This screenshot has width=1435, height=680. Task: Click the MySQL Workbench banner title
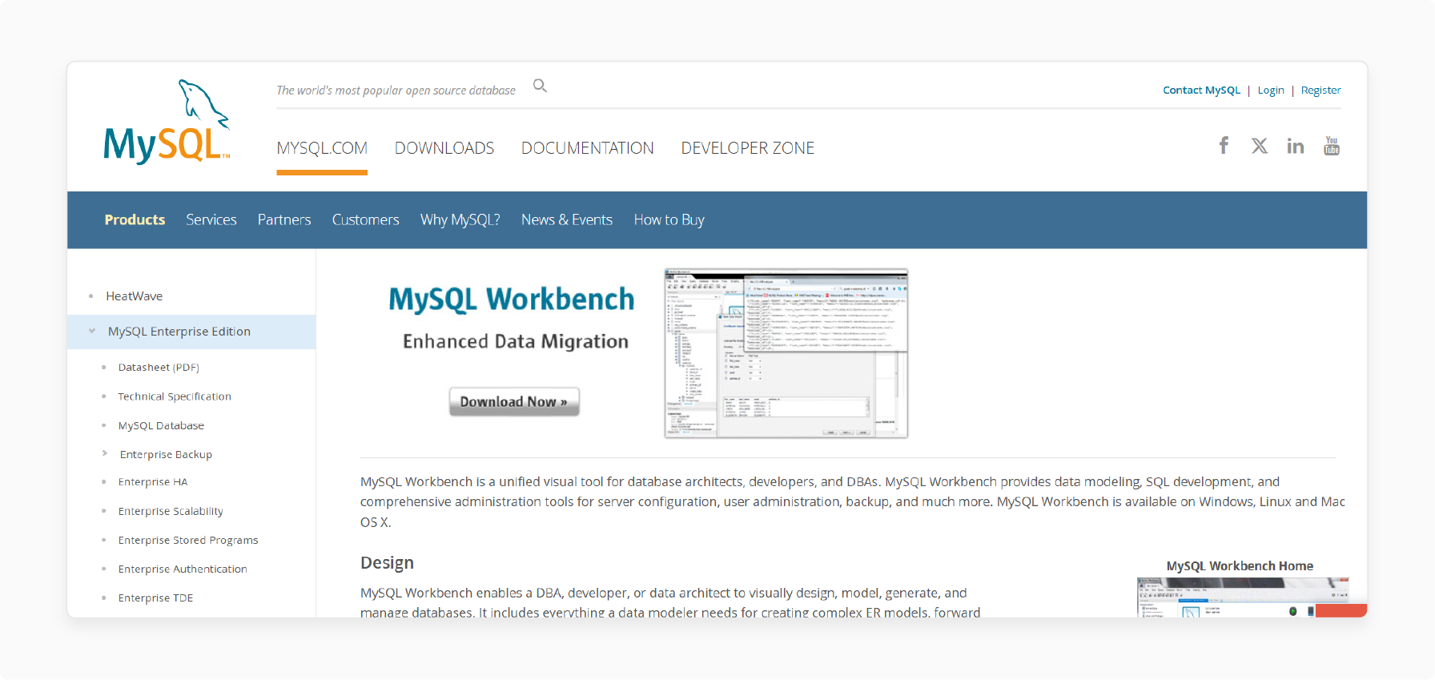512,300
